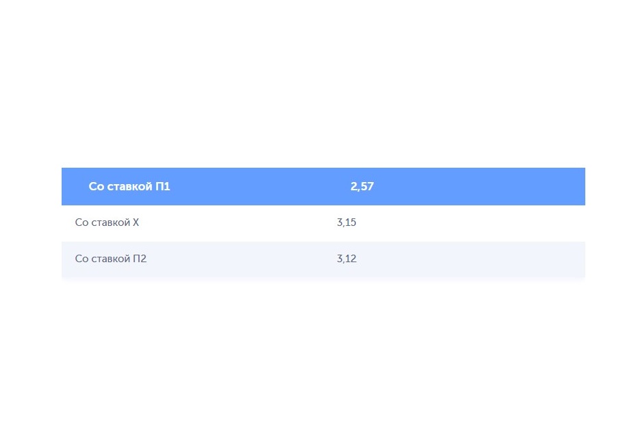The height and width of the screenshot is (421, 638).
Task: Click empty right side of blue highlighted row
Action: [x=480, y=186]
